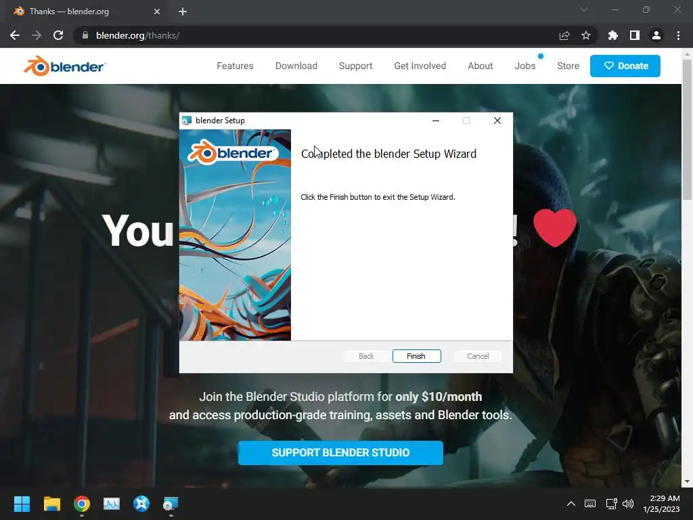Click text "Click the Finish button to exit the Setup Wizard."

tap(378, 197)
